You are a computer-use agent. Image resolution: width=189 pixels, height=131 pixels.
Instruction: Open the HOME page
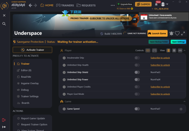(47, 5)
